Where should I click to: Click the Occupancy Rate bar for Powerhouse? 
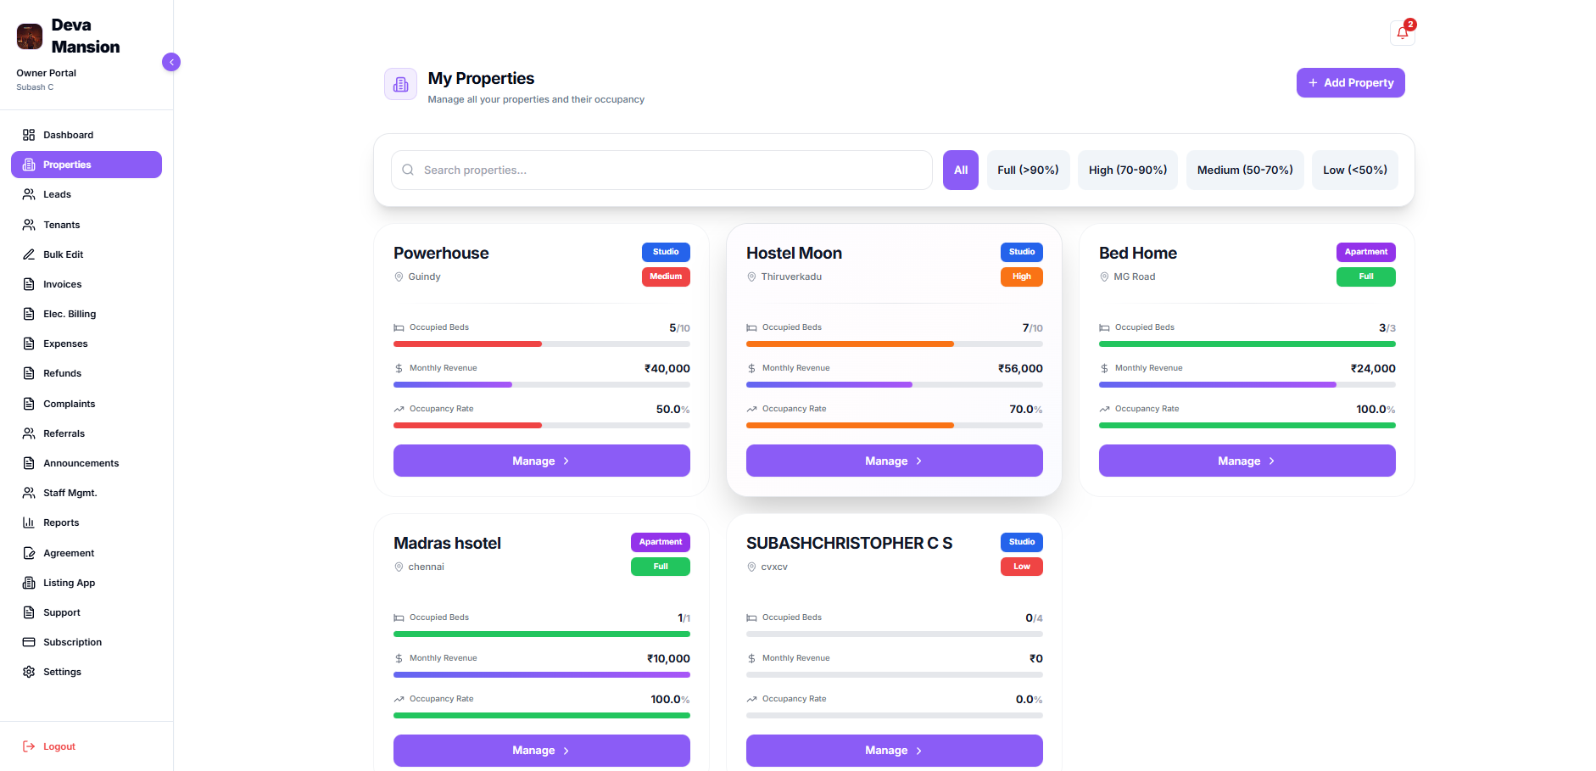coord(541,425)
